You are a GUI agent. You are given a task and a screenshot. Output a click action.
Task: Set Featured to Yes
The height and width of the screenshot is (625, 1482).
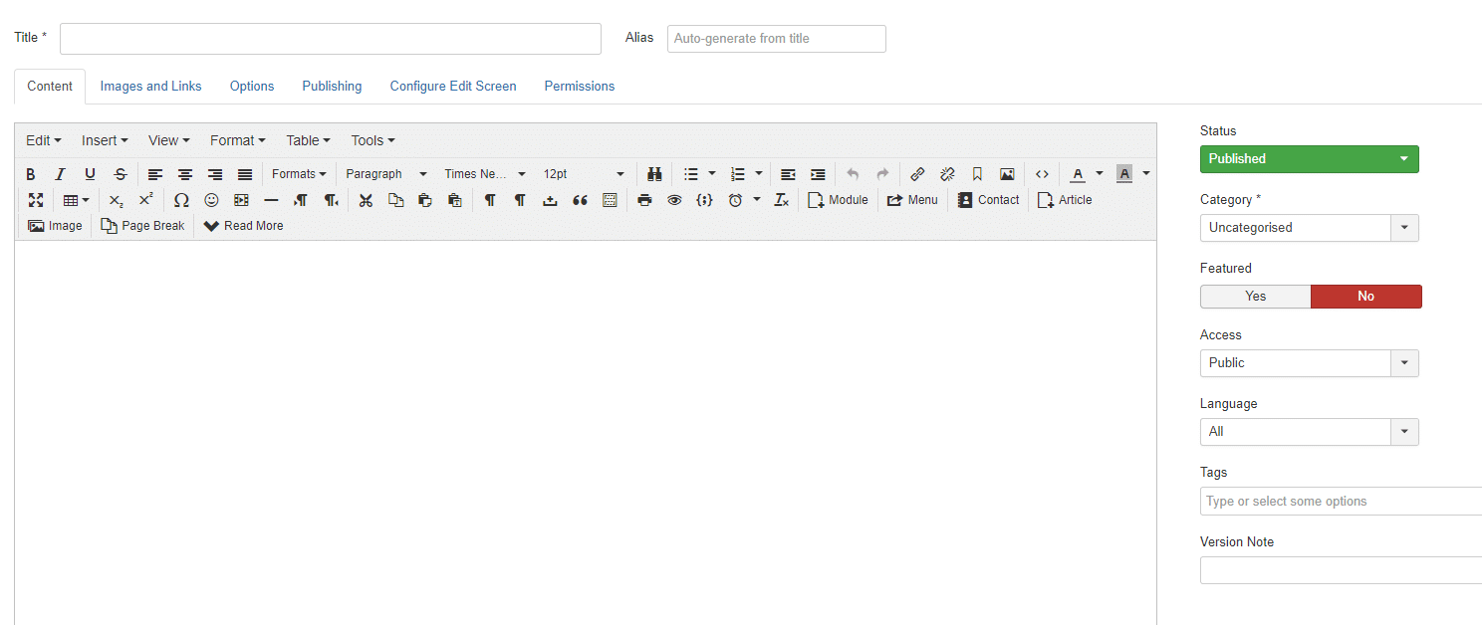(1255, 296)
